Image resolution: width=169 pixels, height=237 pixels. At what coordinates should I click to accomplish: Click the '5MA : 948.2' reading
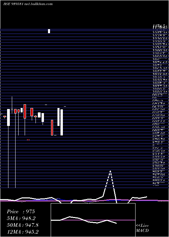(x=22, y=218)
